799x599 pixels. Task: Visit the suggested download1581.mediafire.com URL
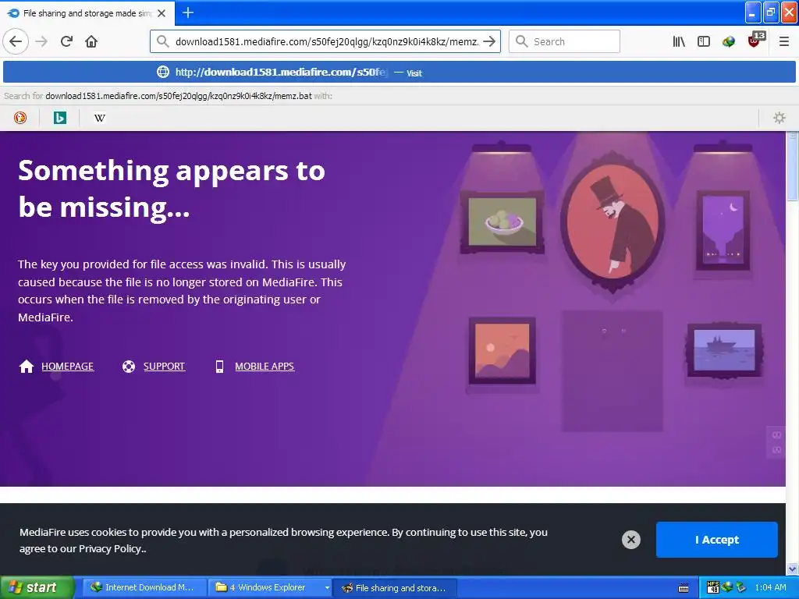click(x=399, y=73)
